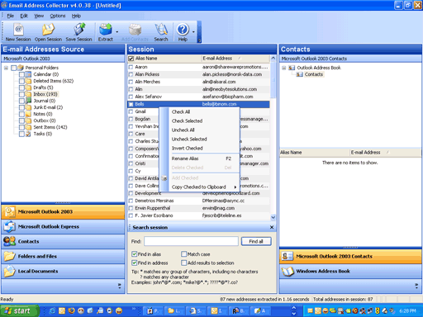
Task: Open the Extract button dropdown arrow
Action: click(x=117, y=32)
